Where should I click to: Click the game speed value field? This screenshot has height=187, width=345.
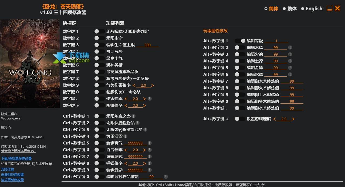284,119
